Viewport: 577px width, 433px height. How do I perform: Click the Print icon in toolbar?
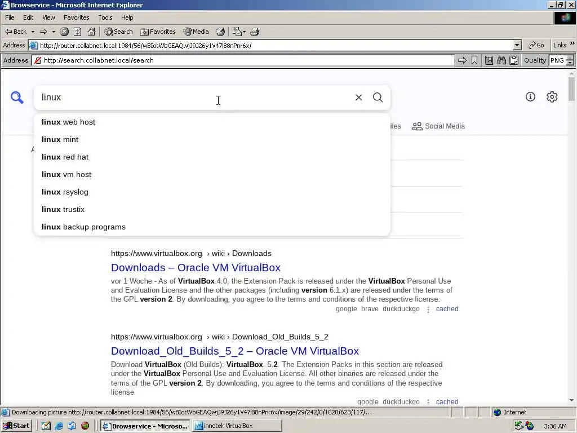(255, 32)
